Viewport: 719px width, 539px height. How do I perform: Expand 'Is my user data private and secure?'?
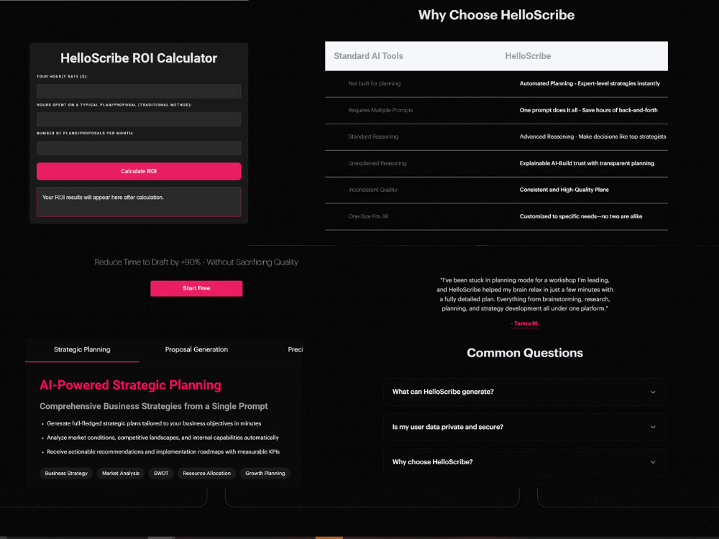pyautogui.click(x=525, y=427)
